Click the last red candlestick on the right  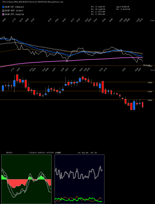pos(143,105)
